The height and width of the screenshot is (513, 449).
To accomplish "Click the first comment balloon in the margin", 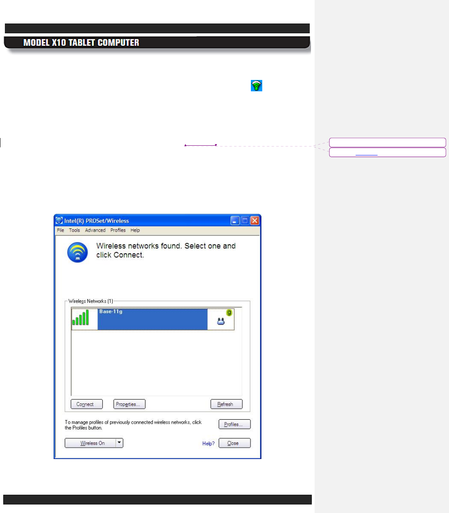I will pyautogui.click(x=387, y=142).
